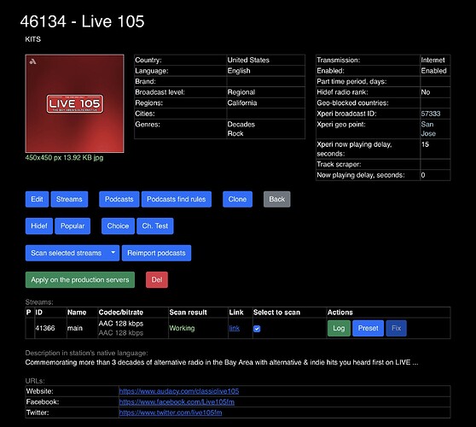Clone this station
Viewport: 476px width, 427px height.
[237, 199]
